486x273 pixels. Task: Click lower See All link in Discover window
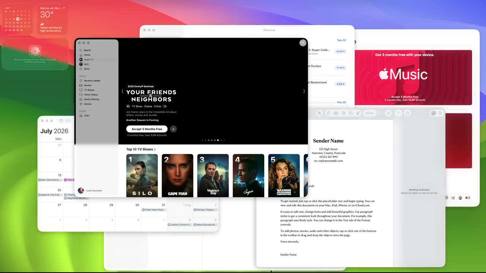tap(341, 102)
